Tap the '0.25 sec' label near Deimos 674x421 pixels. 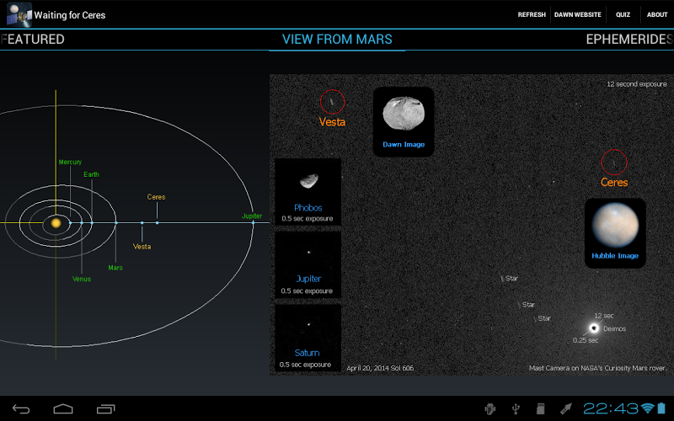[586, 340]
